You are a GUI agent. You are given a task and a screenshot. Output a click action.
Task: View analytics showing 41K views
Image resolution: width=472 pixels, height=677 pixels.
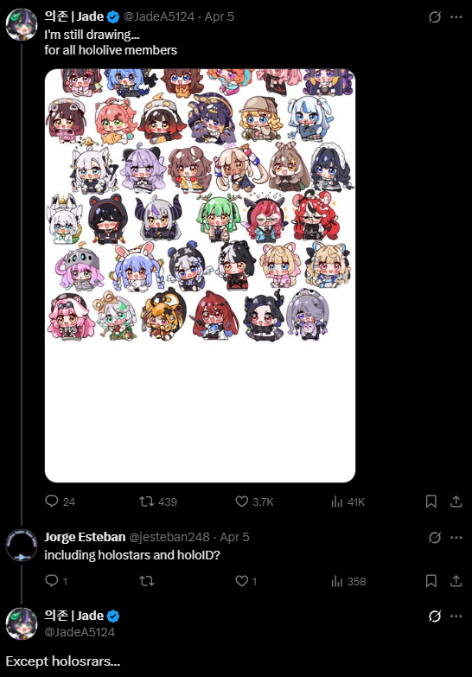pyautogui.click(x=348, y=501)
